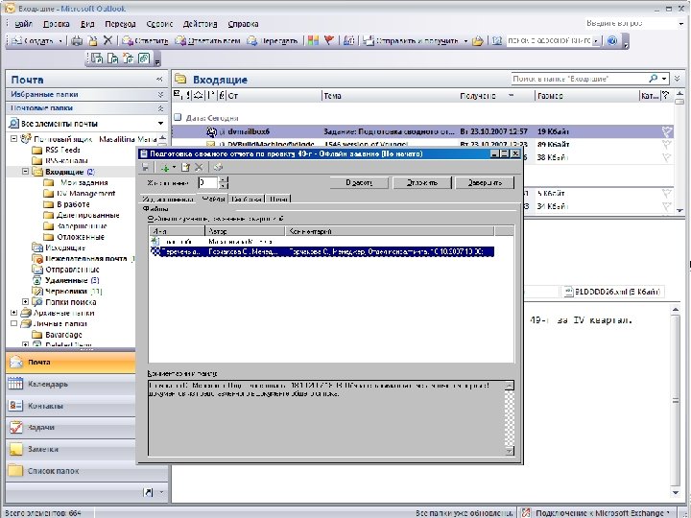Click Отправить и получить send/receive button
This screenshot has width=691, height=518.
coord(411,41)
